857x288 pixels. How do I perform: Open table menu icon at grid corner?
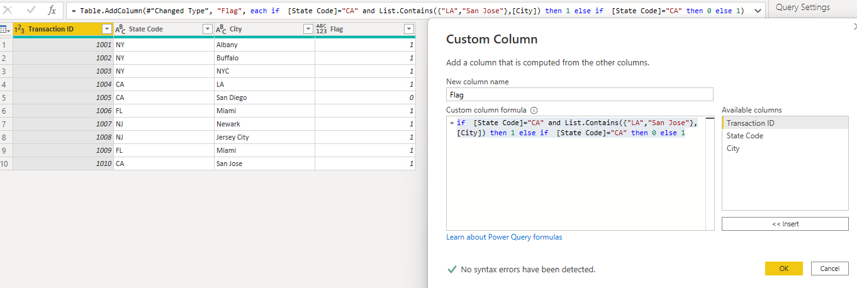(6, 29)
